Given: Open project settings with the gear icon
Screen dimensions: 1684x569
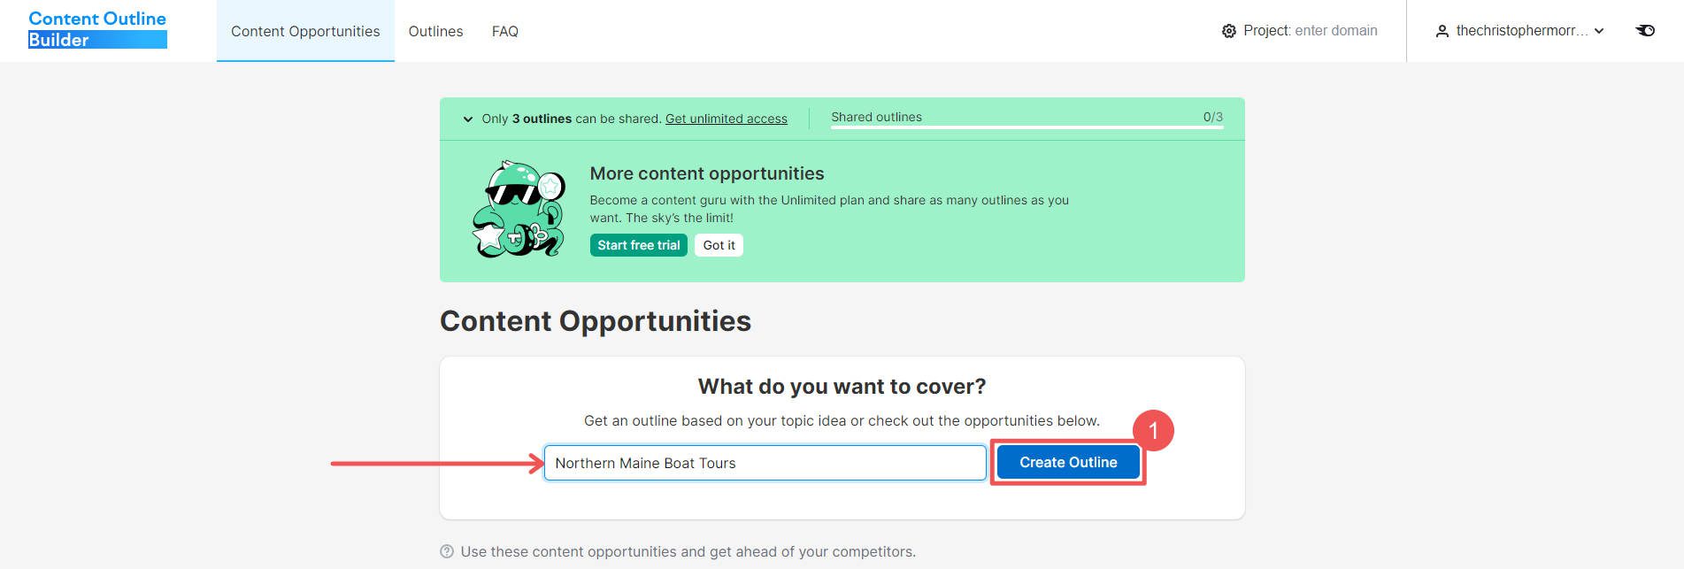Looking at the screenshot, I should point(1228,30).
